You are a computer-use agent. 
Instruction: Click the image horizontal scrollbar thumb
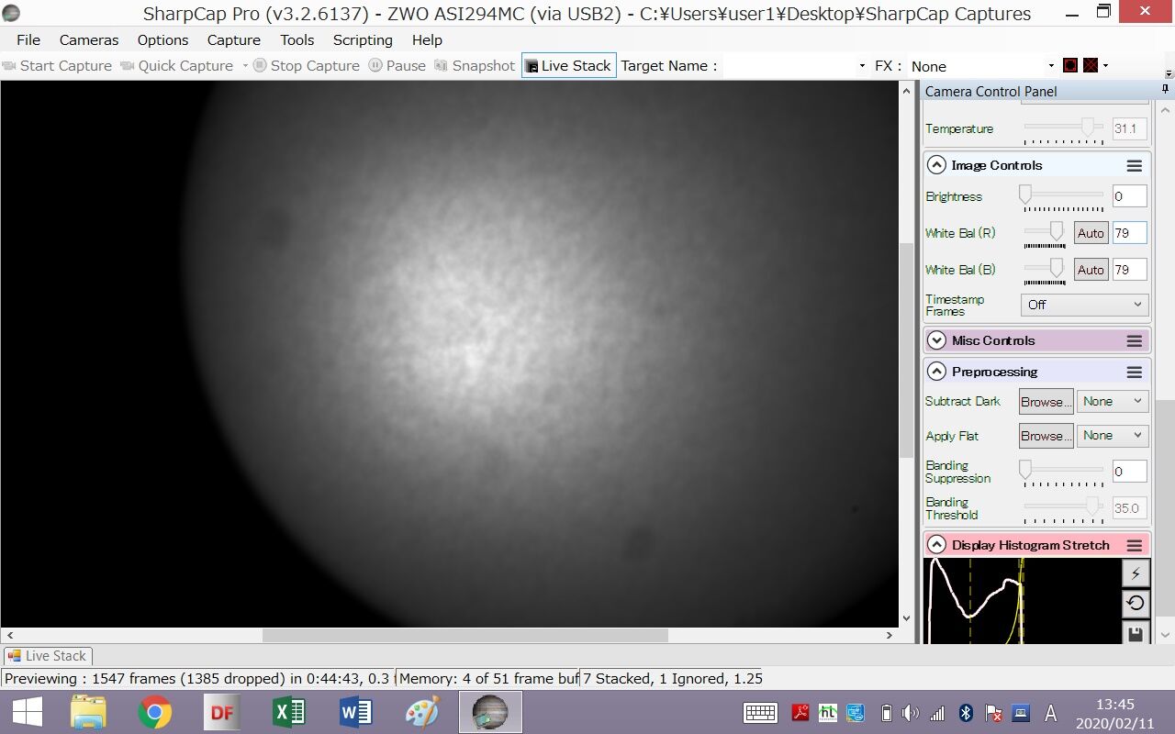click(x=465, y=635)
